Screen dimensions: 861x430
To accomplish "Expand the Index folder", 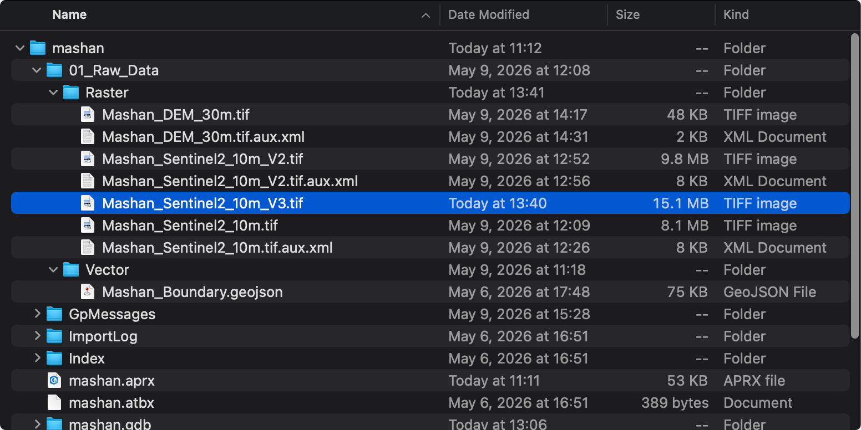I will (x=37, y=358).
